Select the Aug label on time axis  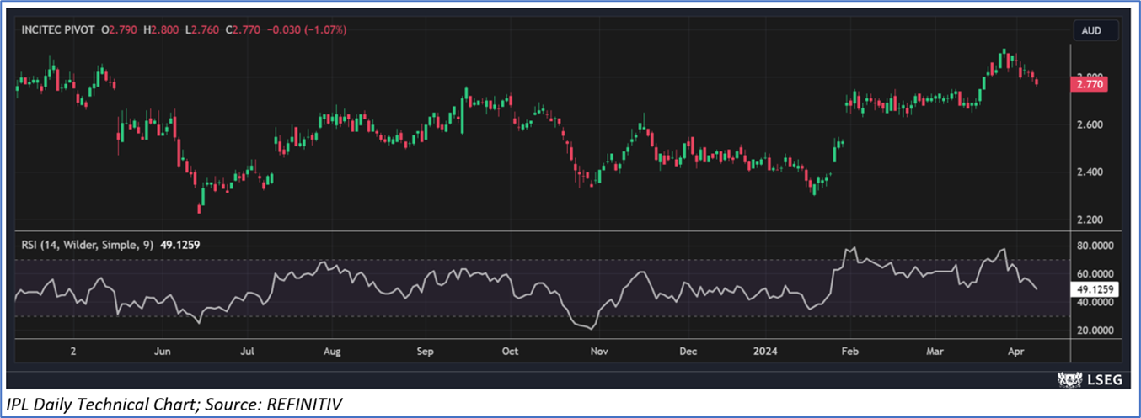(331, 350)
